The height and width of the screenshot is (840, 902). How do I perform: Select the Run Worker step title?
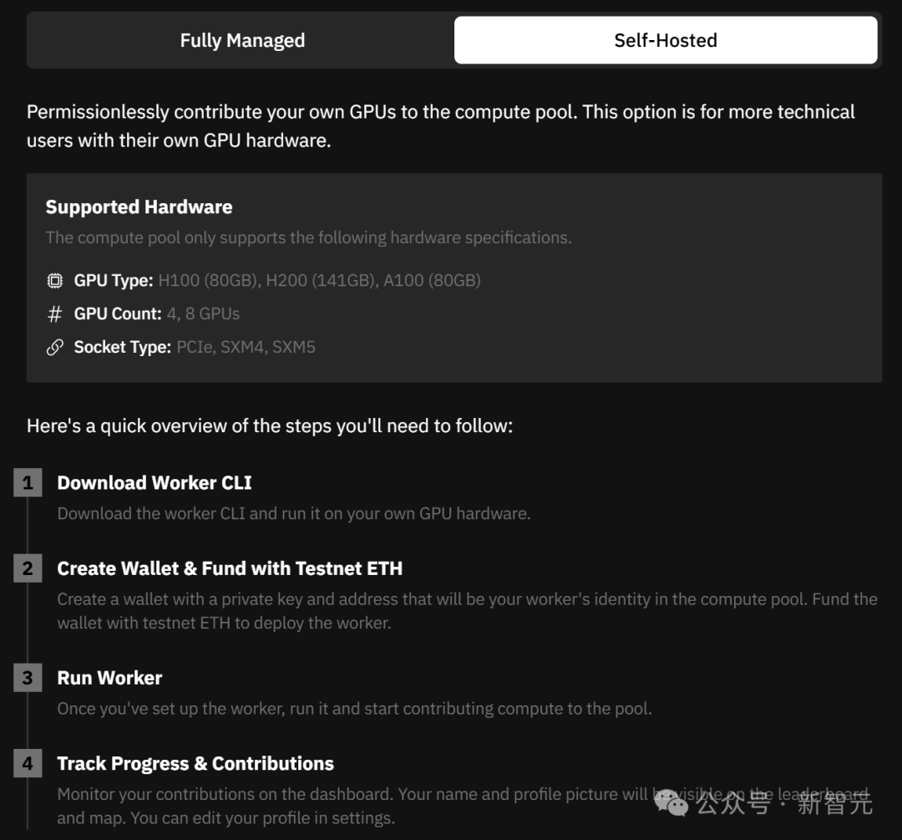point(109,678)
